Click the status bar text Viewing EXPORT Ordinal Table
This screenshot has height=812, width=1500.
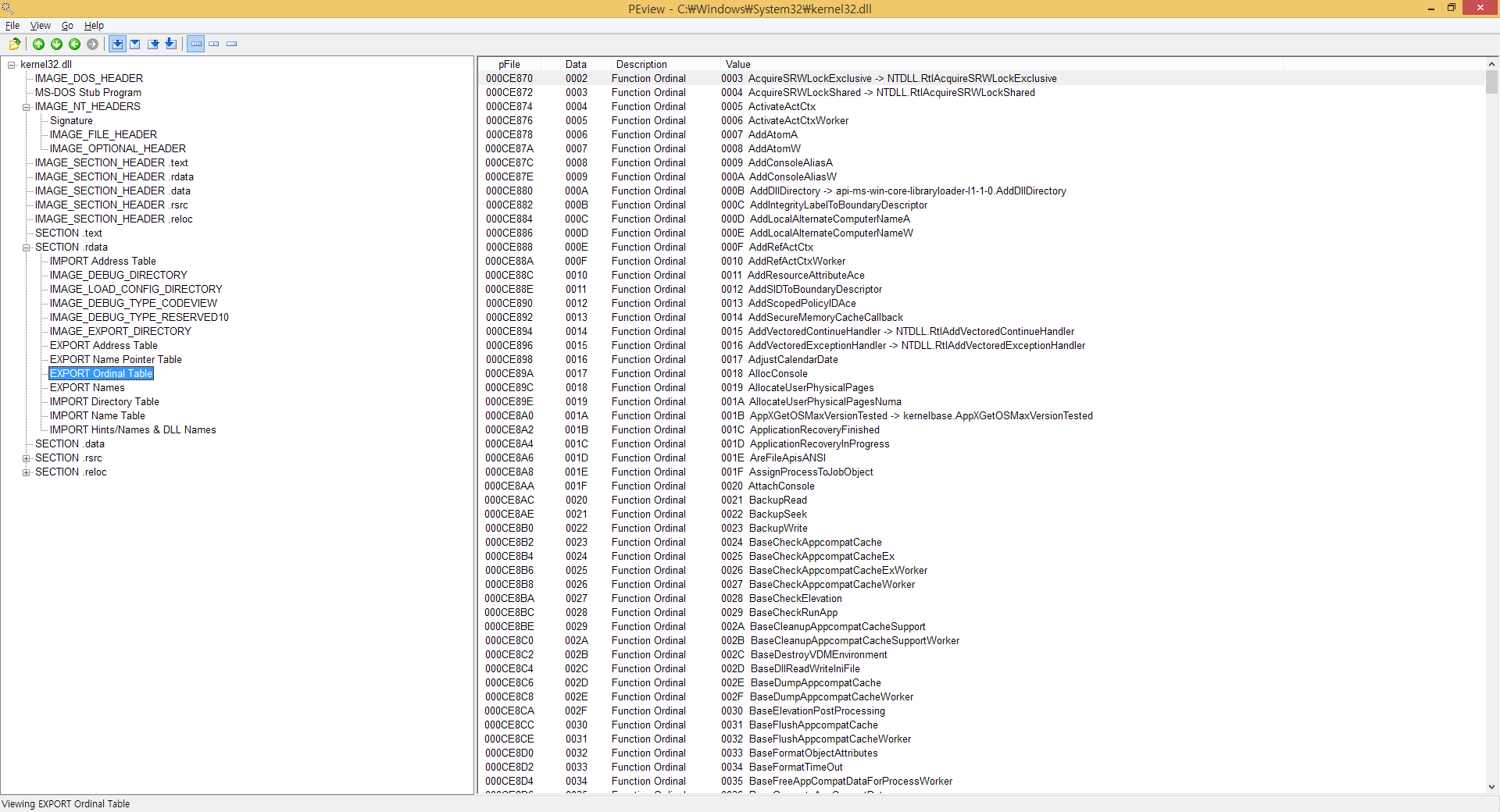tap(66, 804)
